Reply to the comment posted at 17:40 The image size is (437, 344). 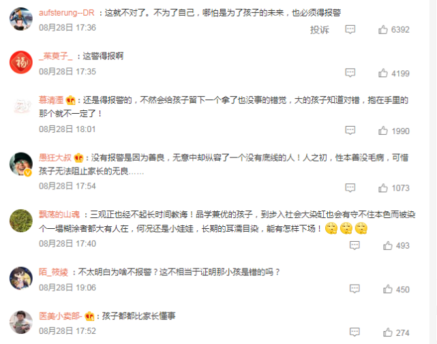click(x=355, y=245)
